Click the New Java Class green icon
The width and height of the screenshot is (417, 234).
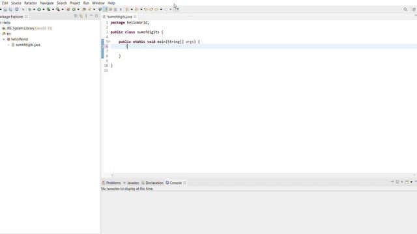point(74,9)
